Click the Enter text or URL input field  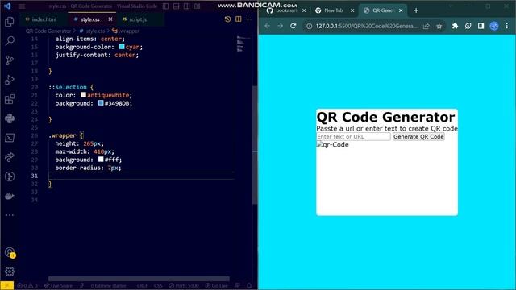click(x=353, y=136)
